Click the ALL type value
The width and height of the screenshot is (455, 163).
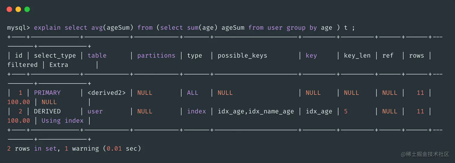point(193,93)
